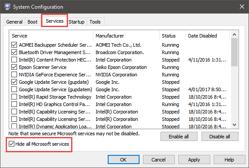Image resolution: width=249 pixels, height=168 pixels.
Task: Enable Intel(R) Content Protection HECI service checkbox
Action: (x=14, y=60)
